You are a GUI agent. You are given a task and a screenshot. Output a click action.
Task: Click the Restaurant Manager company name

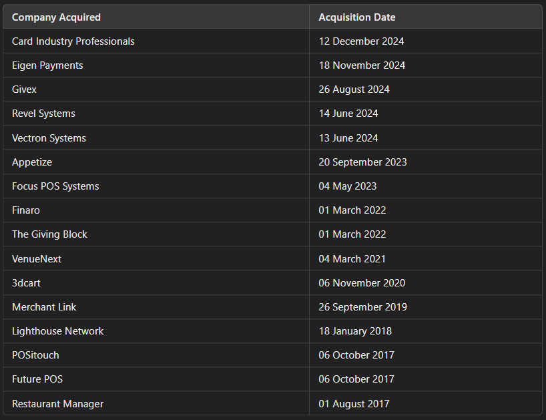click(x=58, y=403)
